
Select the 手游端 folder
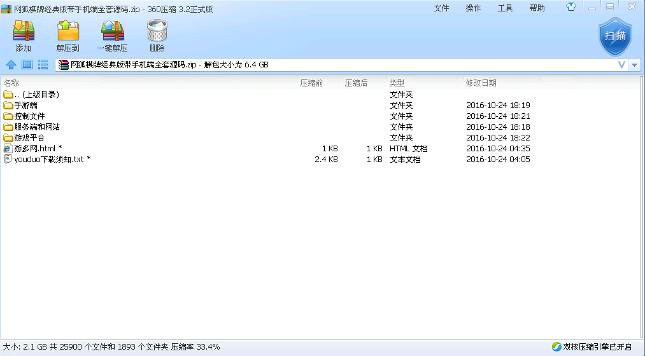(25, 106)
